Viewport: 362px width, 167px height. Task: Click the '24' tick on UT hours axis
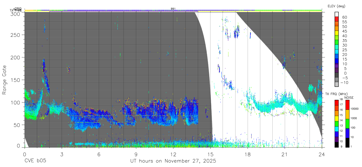tap(322, 154)
